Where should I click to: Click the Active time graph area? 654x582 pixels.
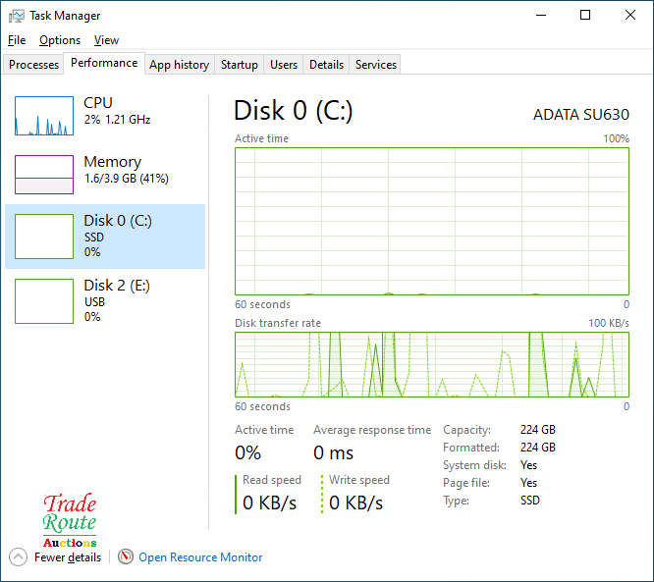click(432, 221)
